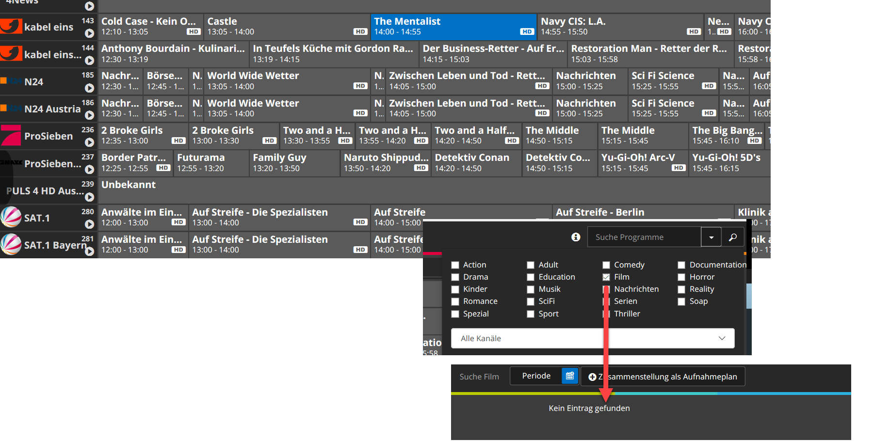The height and width of the screenshot is (441, 873).
Task: Enable the Comedy checkbox
Action: pos(606,265)
